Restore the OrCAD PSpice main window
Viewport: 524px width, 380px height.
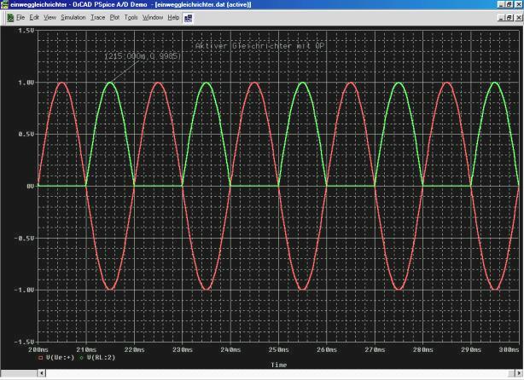(509, 4)
